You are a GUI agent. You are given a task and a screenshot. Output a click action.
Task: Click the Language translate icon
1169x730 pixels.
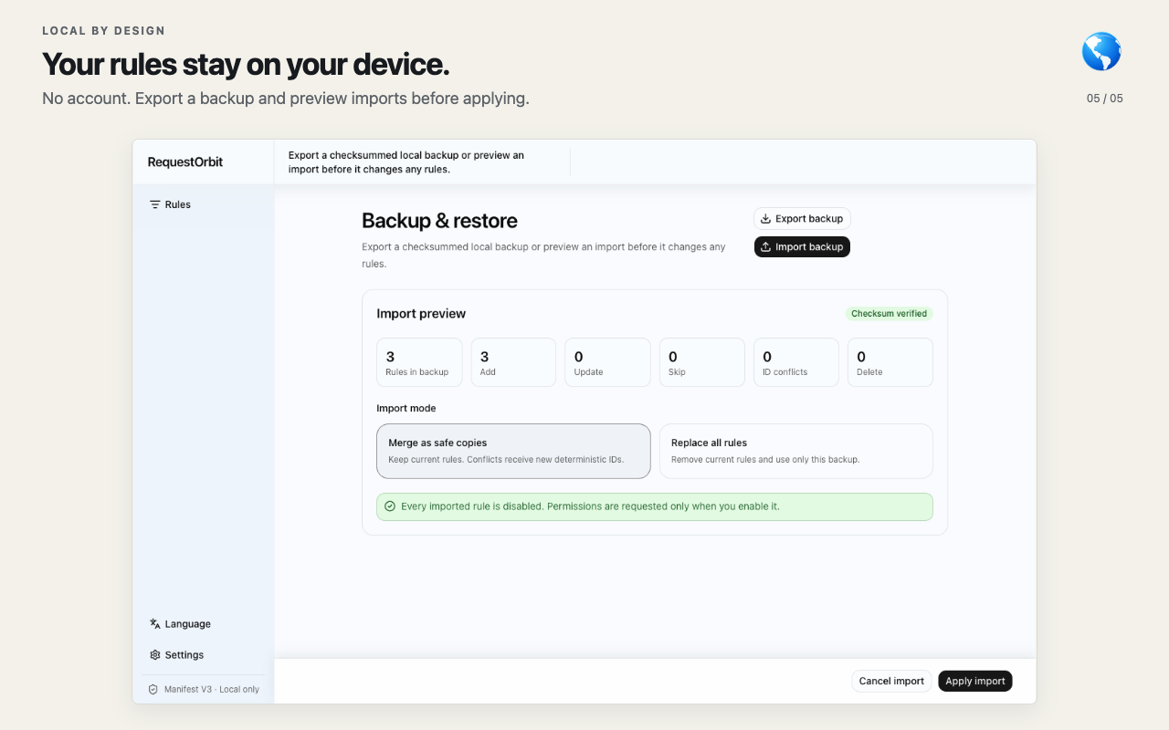[x=155, y=624]
